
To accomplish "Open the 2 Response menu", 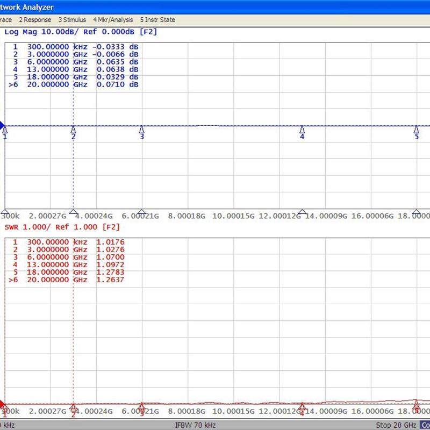I will pos(35,20).
